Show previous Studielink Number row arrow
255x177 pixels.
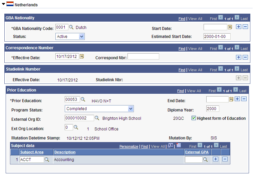pyautogui.click(x=221, y=69)
